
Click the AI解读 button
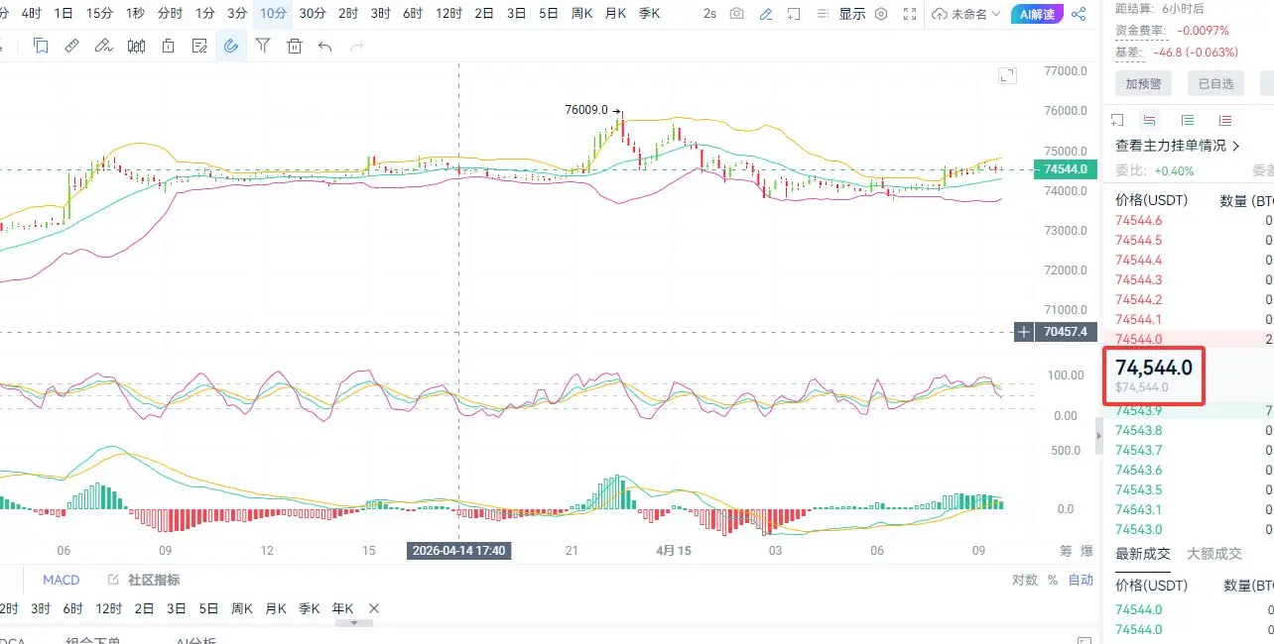click(1038, 14)
